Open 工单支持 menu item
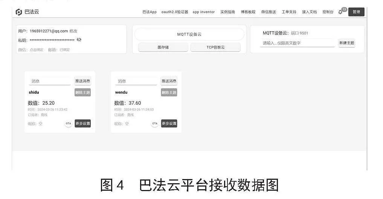The width and height of the screenshot is (383, 199). (289, 12)
